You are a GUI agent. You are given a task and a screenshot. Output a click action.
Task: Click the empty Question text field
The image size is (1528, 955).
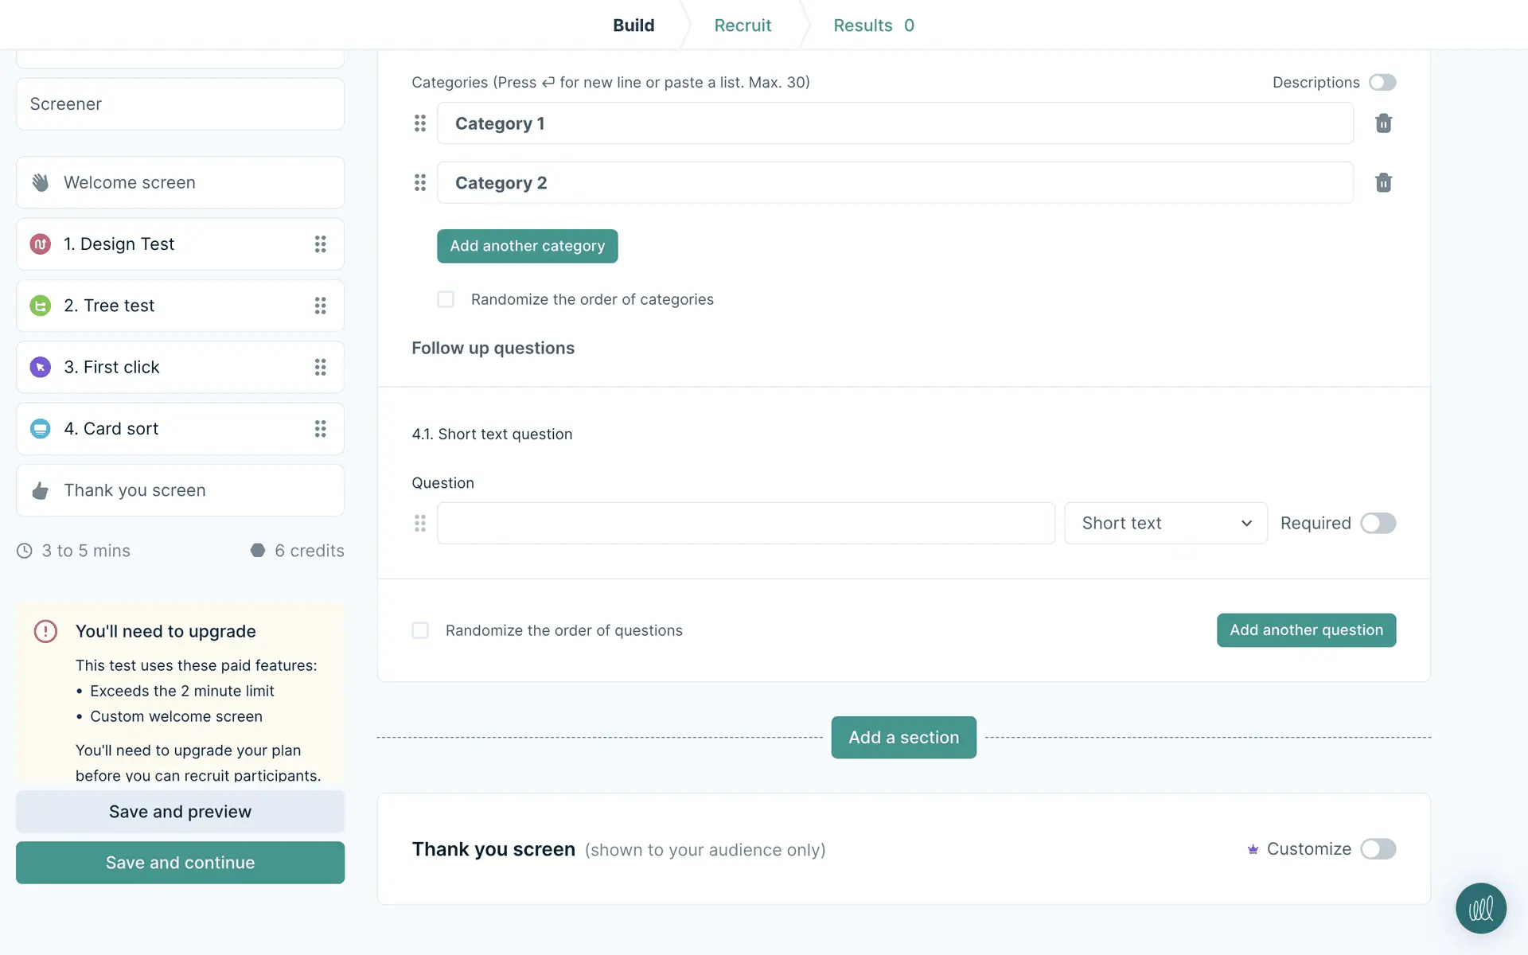[x=746, y=523]
